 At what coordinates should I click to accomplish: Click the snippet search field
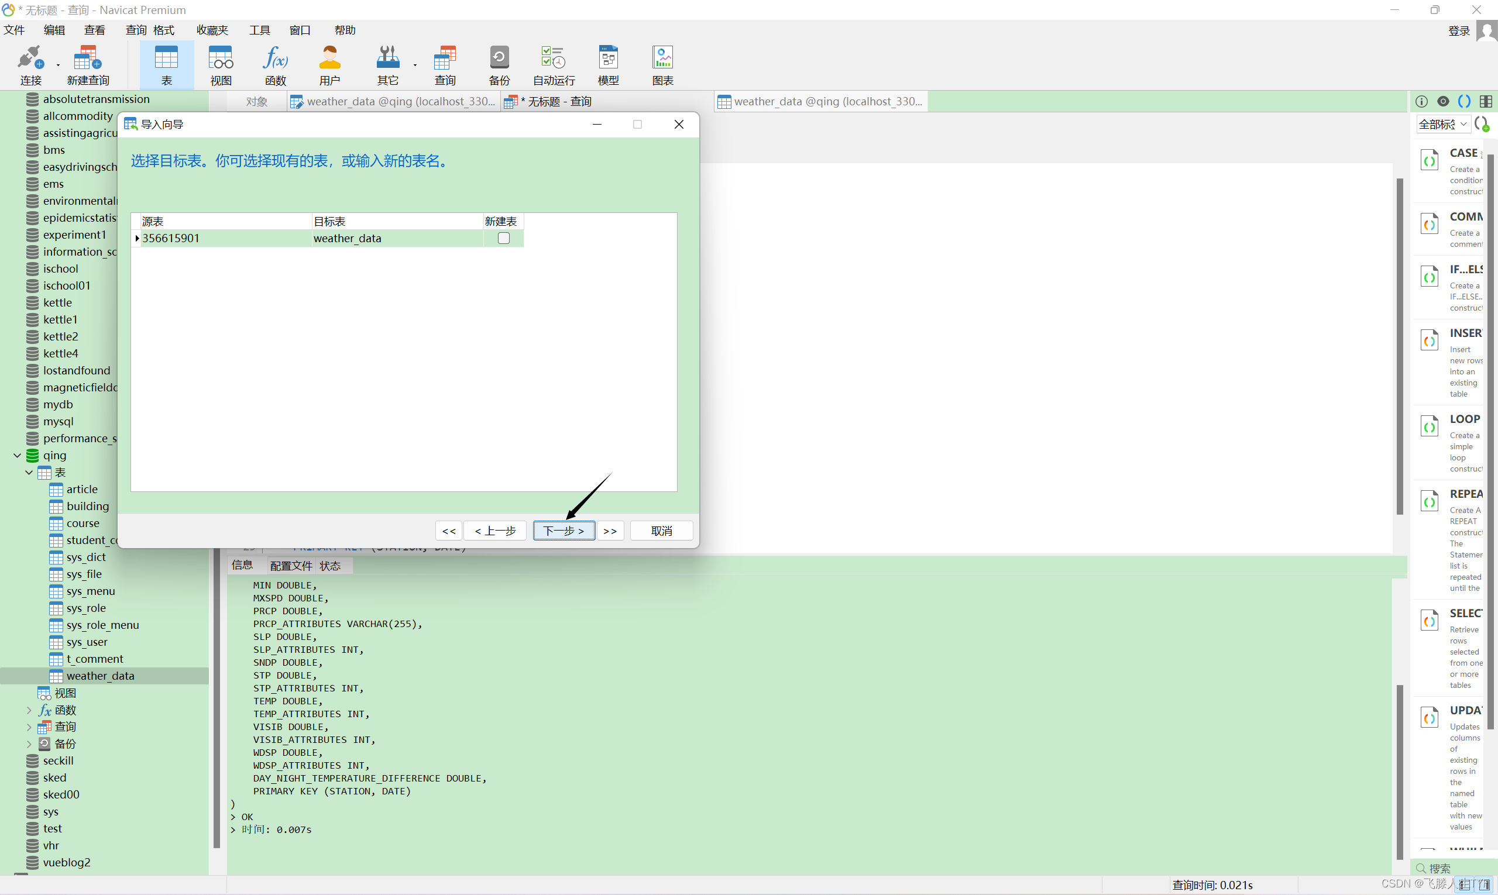(x=1454, y=869)
